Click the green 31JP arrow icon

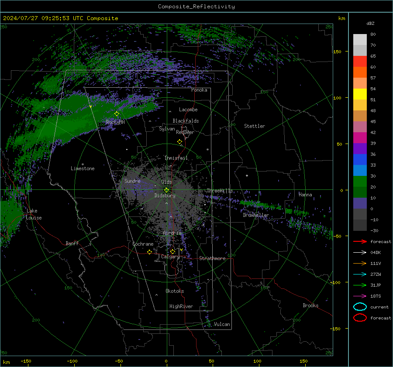[360, 285]
